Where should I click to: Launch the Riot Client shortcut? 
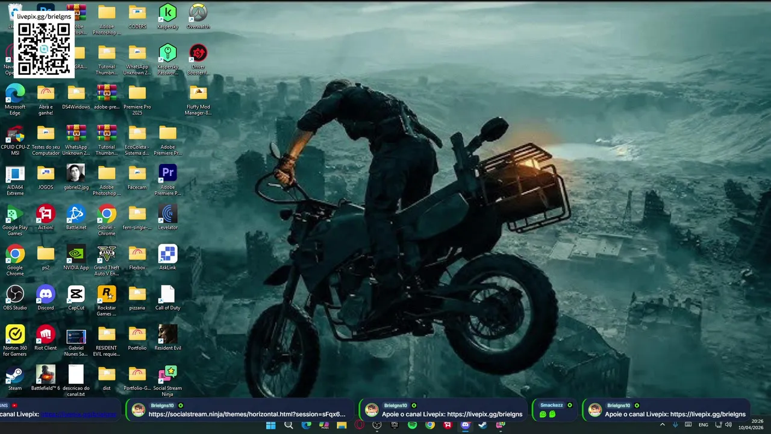click(46, 338)
